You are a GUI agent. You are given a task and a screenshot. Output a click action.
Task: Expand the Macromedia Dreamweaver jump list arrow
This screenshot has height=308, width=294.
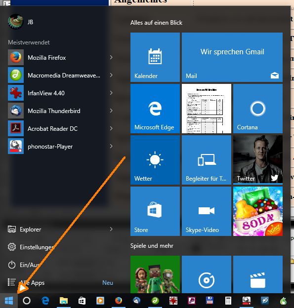coord(111,75)
